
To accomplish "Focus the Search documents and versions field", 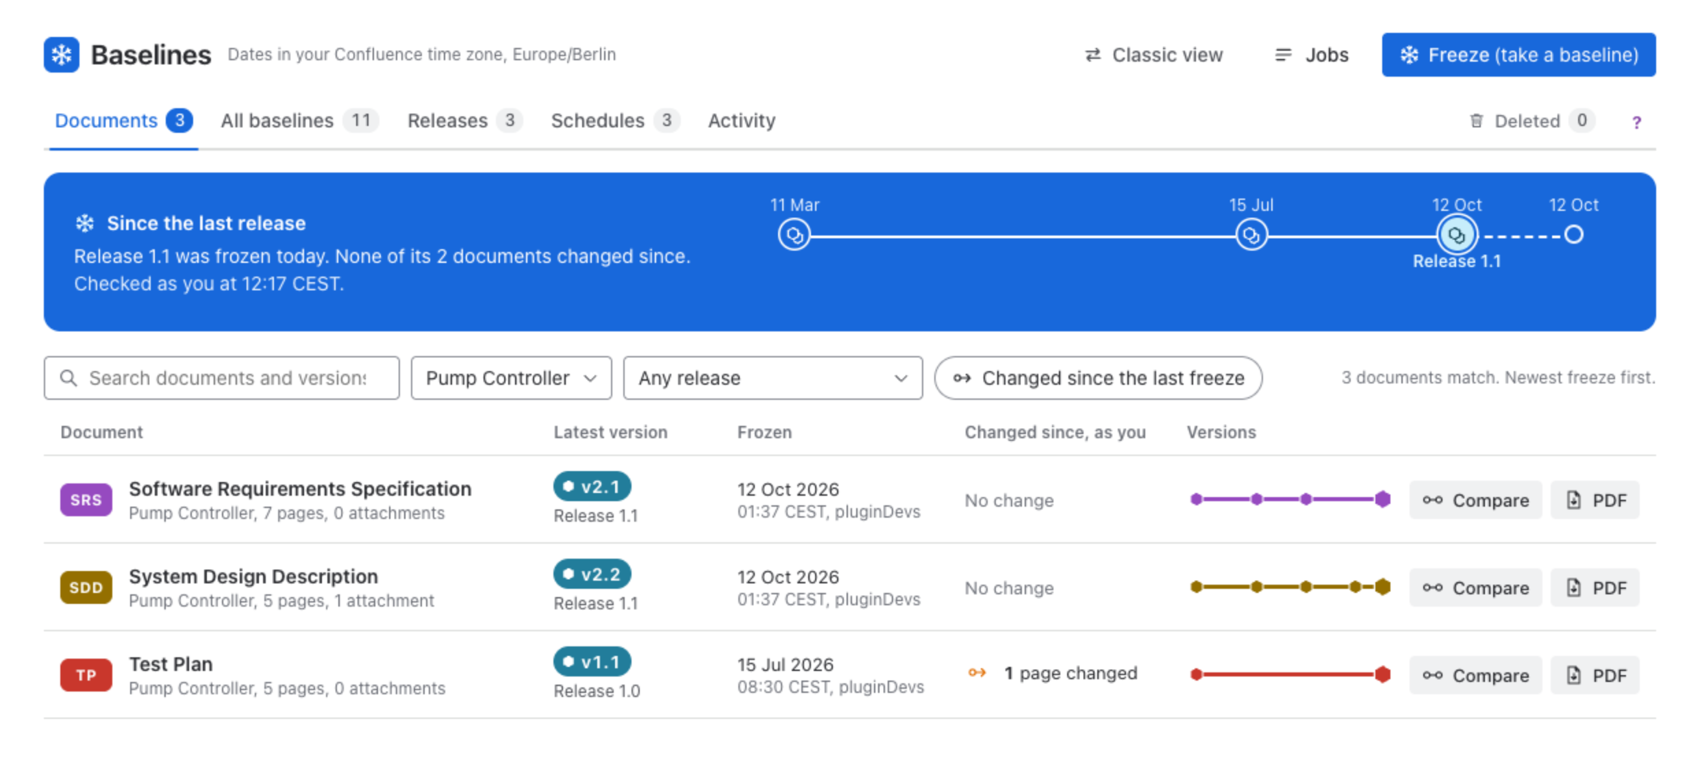I will pos(222,378).
